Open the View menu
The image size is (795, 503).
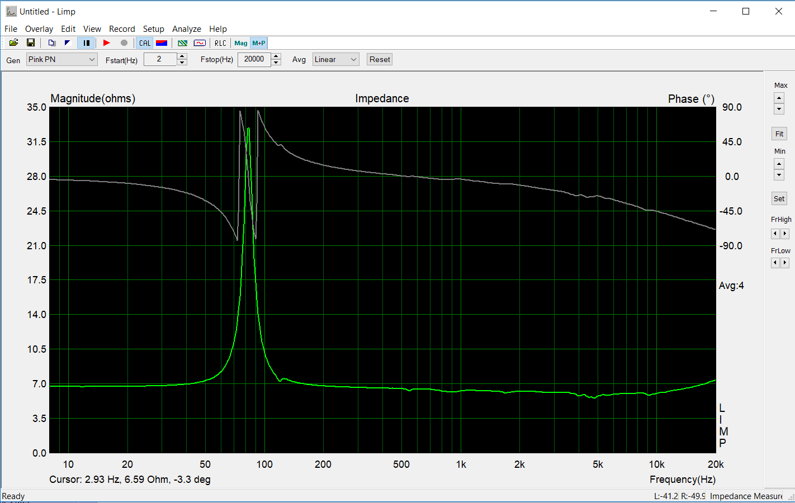tap(92, 29)
